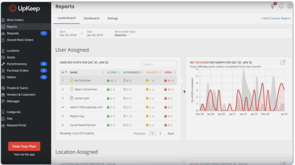Click the Locations pin icon

3,51
